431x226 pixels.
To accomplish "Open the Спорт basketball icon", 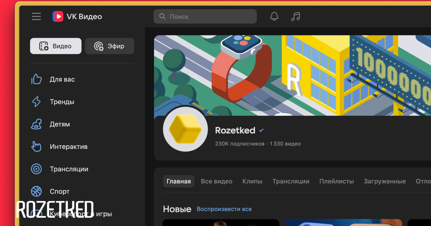I will 36,192.
